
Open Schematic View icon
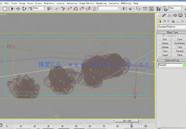151,9
